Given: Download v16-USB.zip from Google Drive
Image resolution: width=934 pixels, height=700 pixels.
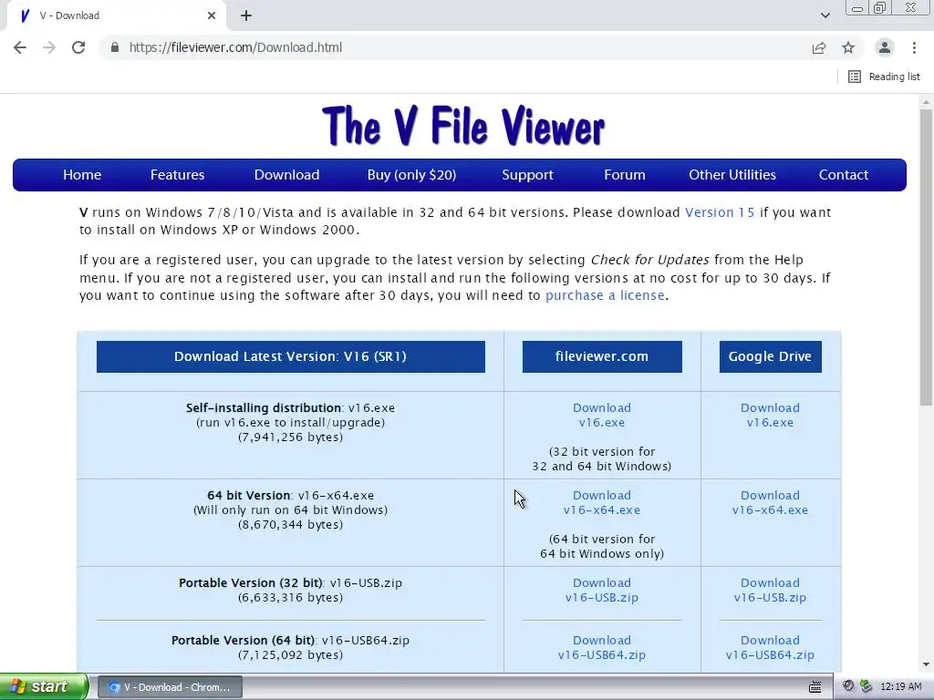Looking at the screenshot, I should point(770,590).
